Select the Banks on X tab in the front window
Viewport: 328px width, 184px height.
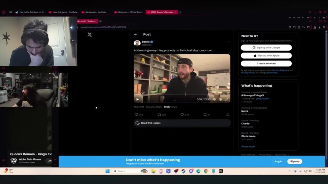pos(87,21)
